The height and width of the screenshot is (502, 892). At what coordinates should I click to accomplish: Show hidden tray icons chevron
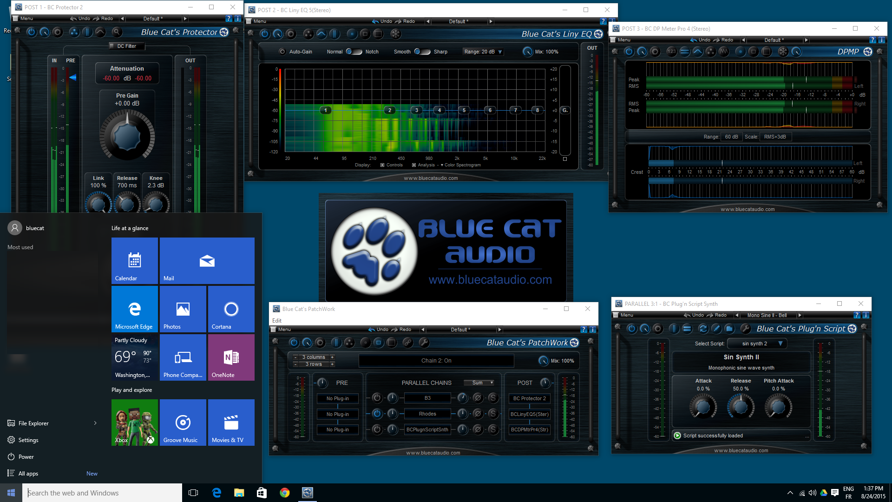tap(790, 493)
